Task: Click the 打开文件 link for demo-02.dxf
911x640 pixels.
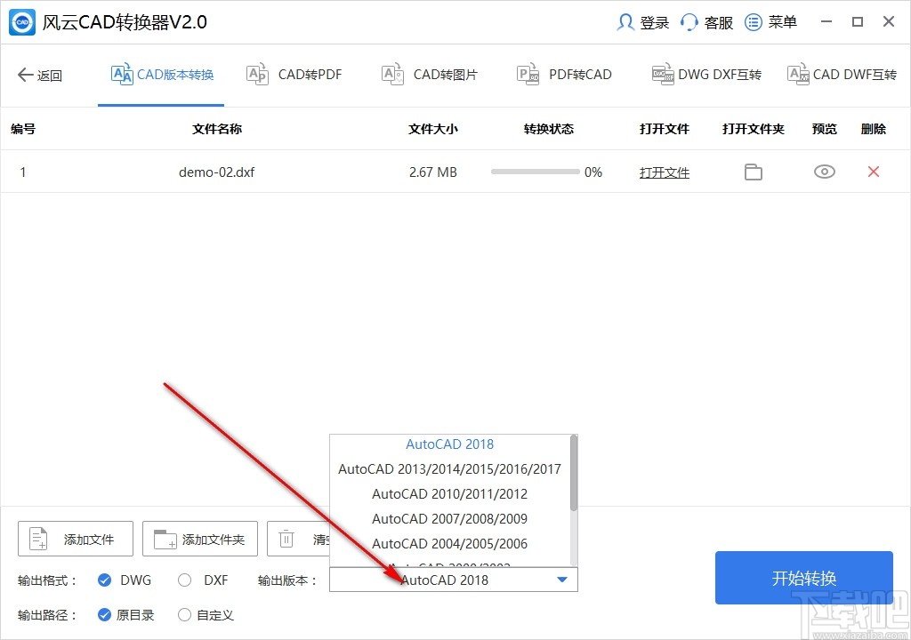Action: (664, 172)
